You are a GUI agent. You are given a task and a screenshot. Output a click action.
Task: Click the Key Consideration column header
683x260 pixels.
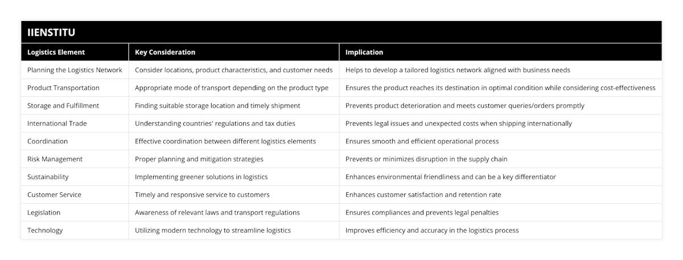pyautogui.click(x=165, y=52)
